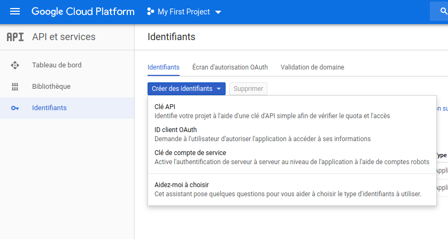448x239 pixels.
Task: Open Bibliothèque in the sidebar
Action: click(x=51, y=87)
